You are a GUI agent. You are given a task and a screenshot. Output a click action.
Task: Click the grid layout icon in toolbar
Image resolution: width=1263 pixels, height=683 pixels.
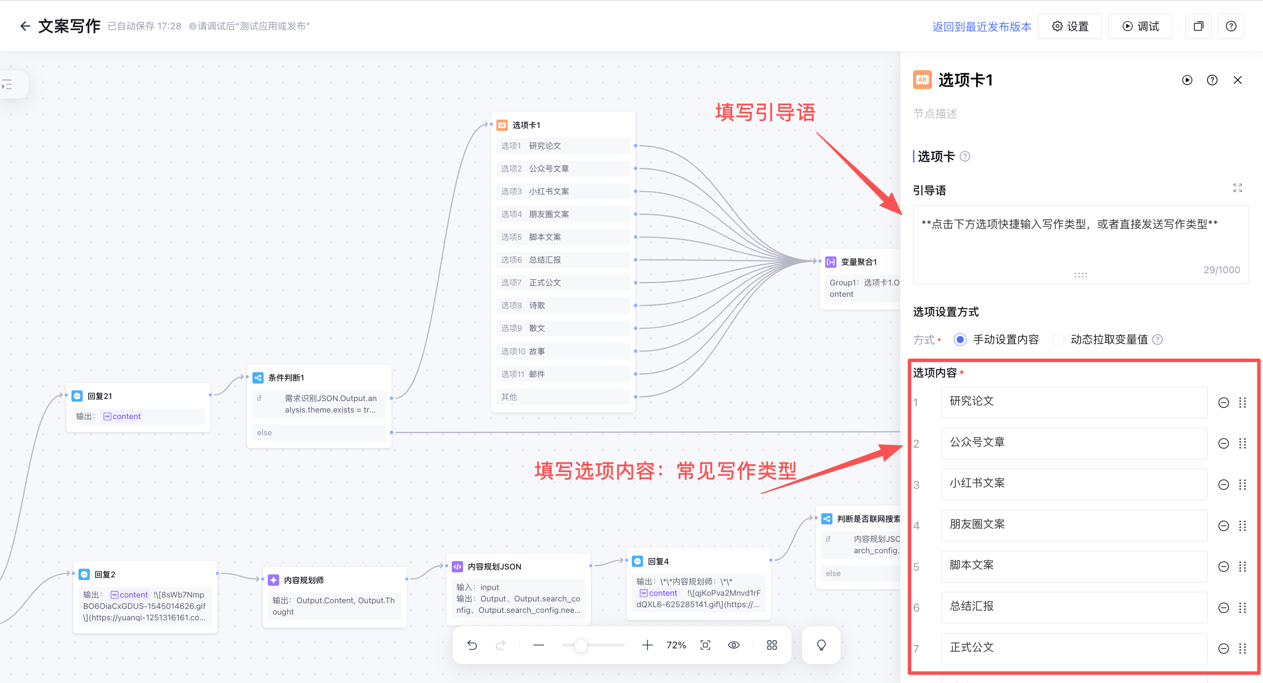point(772,645)
